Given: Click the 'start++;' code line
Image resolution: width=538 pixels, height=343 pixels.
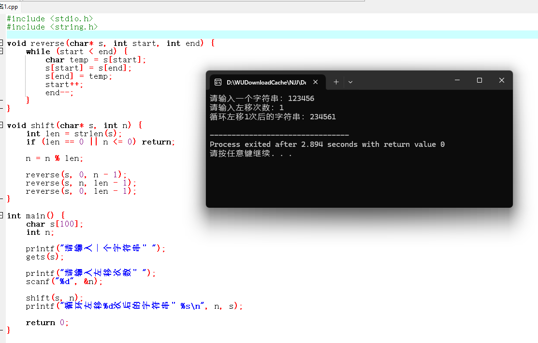Looking at the screenshot, I should click(64, 85).
